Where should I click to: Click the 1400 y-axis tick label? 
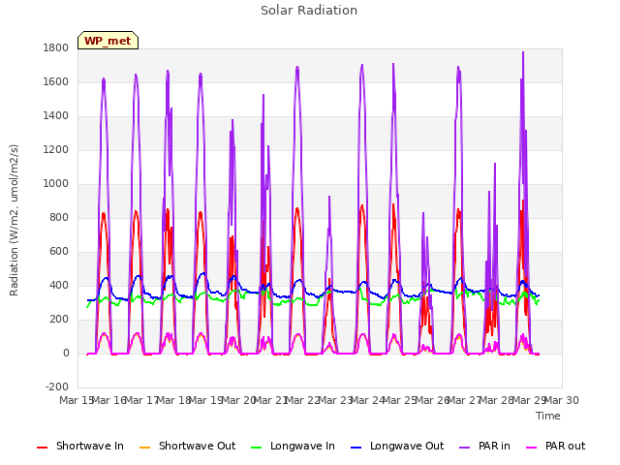pos(56,116)
